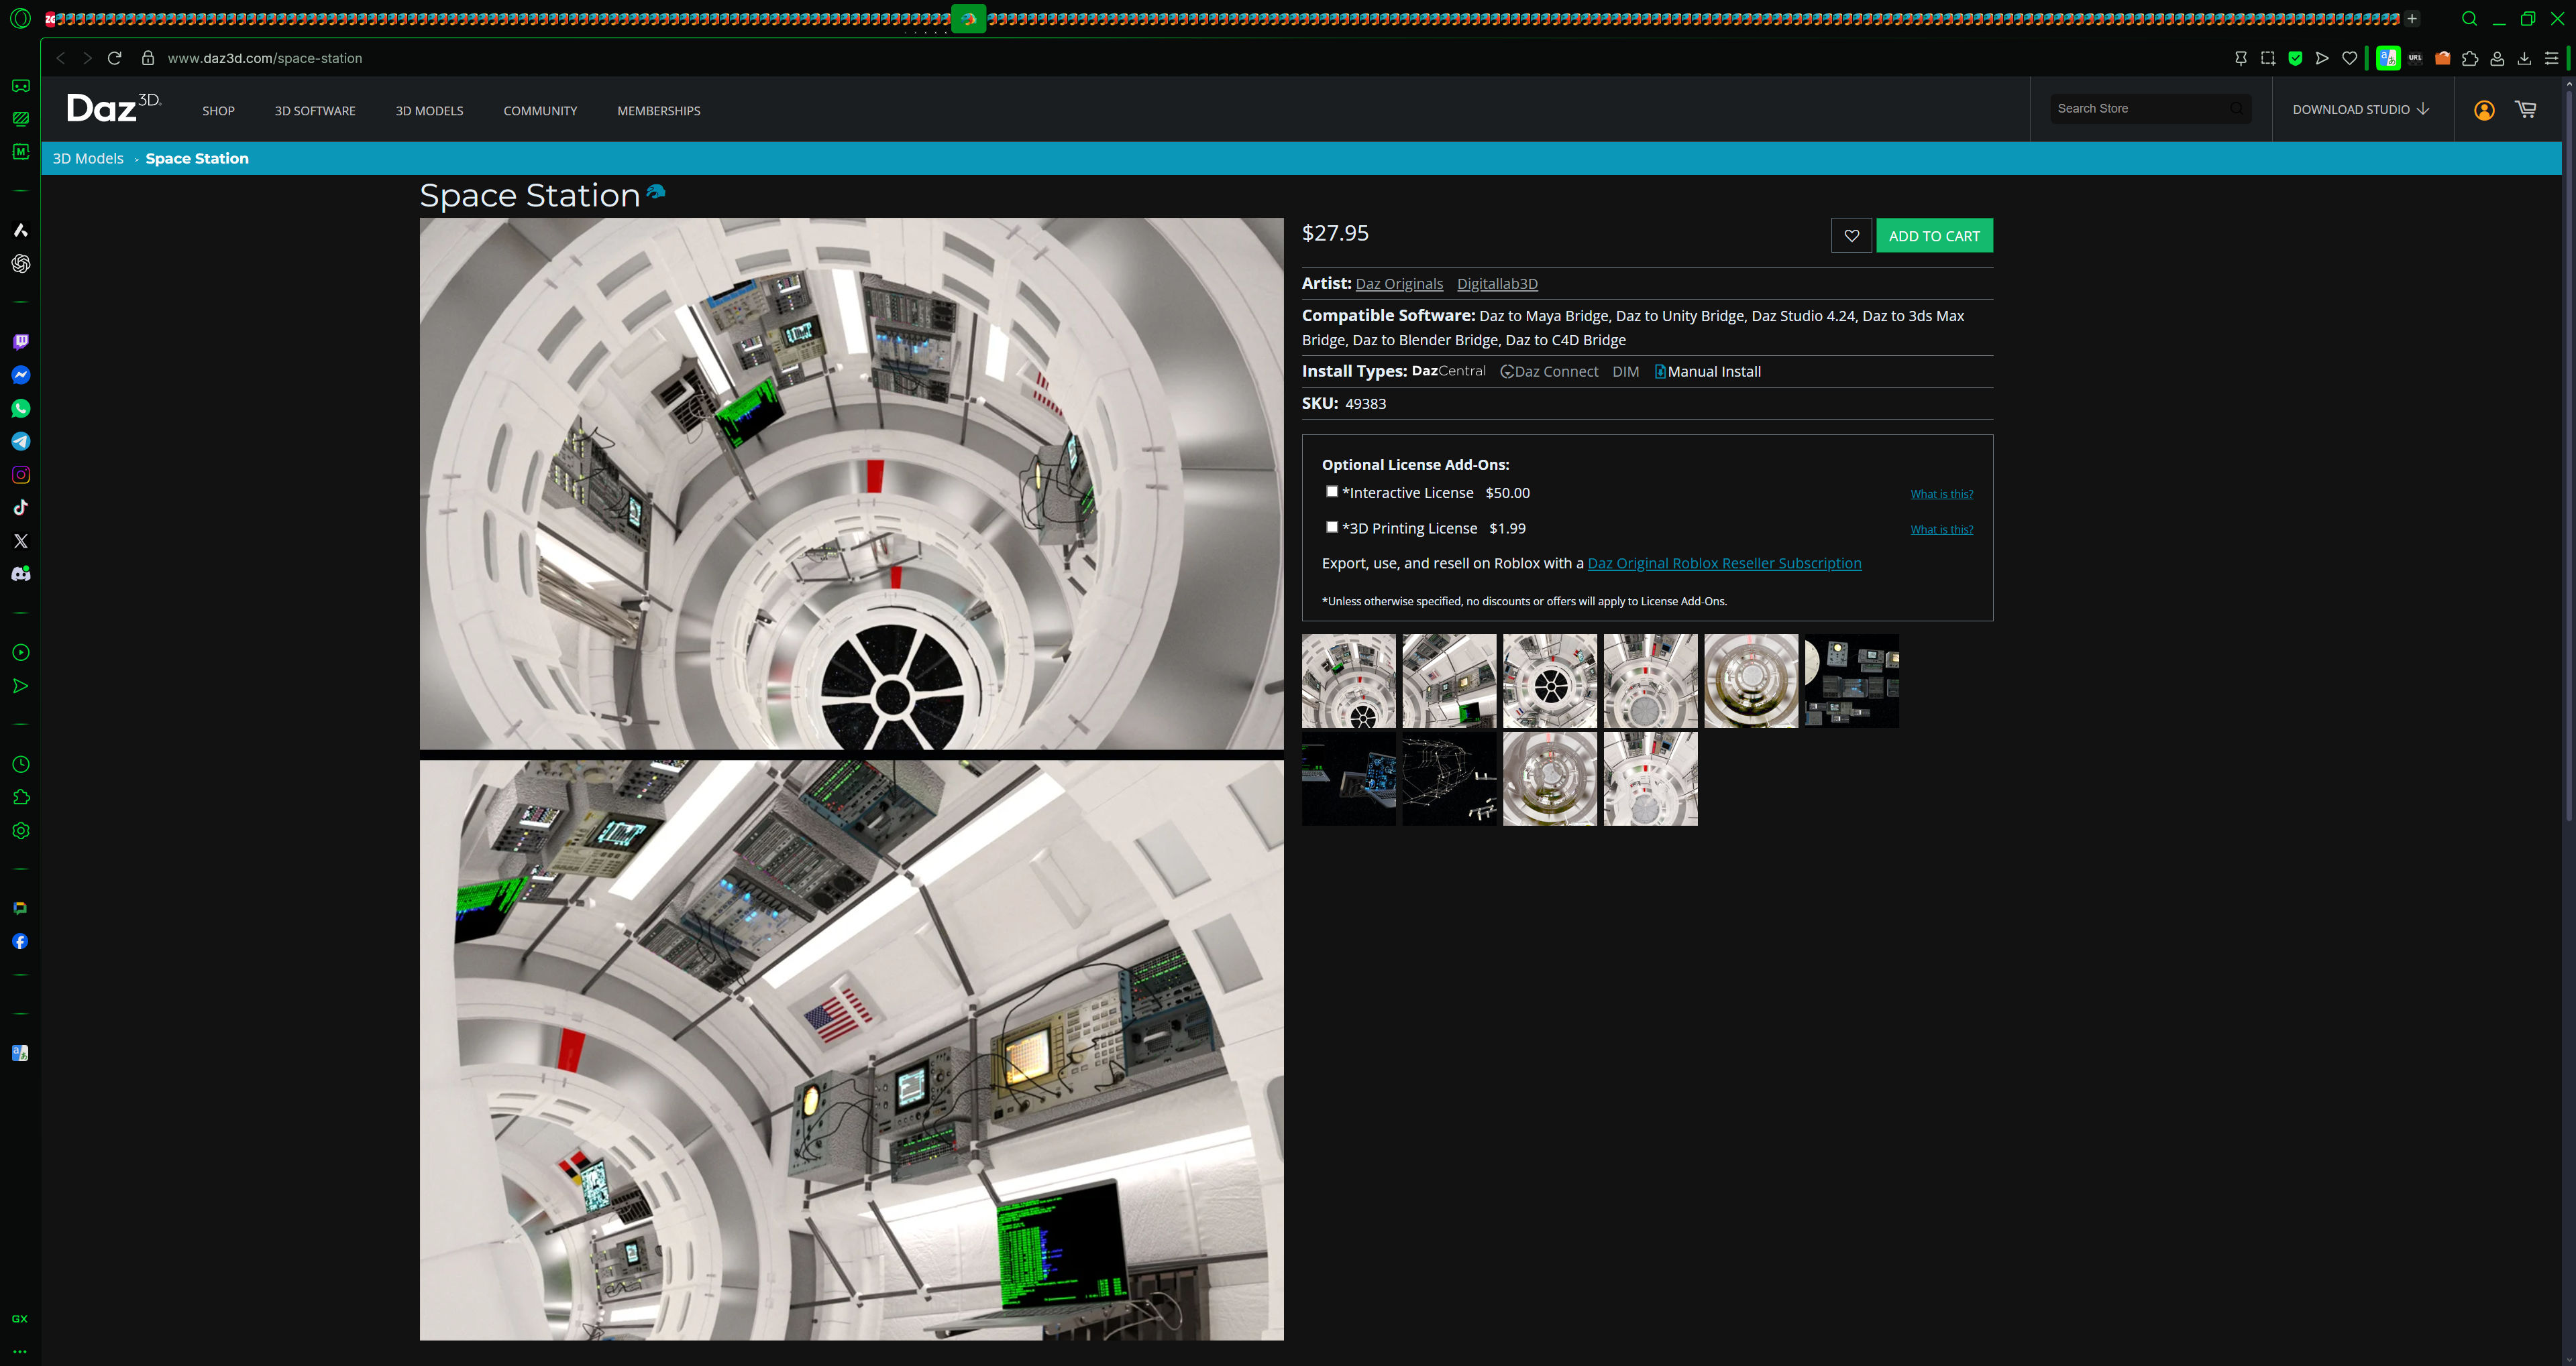
Task: Open Telegram in the browser sidebar
Action: [x=21, y=440]
